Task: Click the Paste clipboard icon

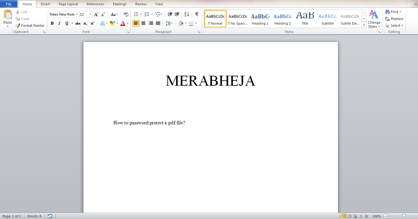Action: pos(8,15)
